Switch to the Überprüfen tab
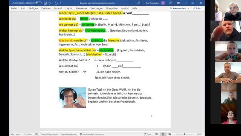This screenshot has height=136, width=241. point(112,8)
